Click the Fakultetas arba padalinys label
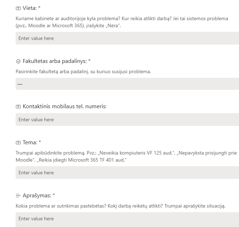239x227 pixels. pos(55,61)
